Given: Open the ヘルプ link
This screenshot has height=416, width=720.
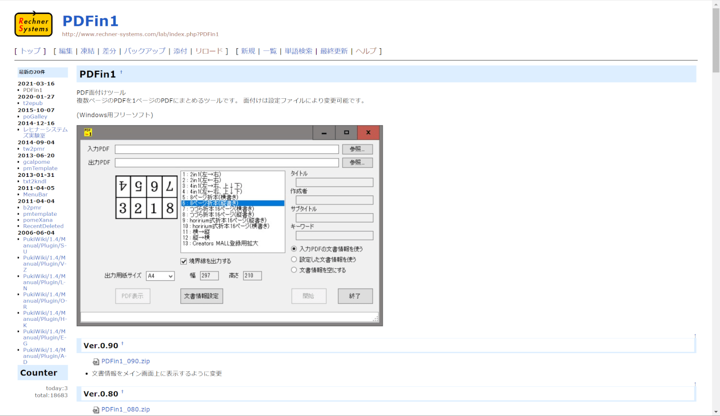Looking at the screenshot, I should click(366, 51).
